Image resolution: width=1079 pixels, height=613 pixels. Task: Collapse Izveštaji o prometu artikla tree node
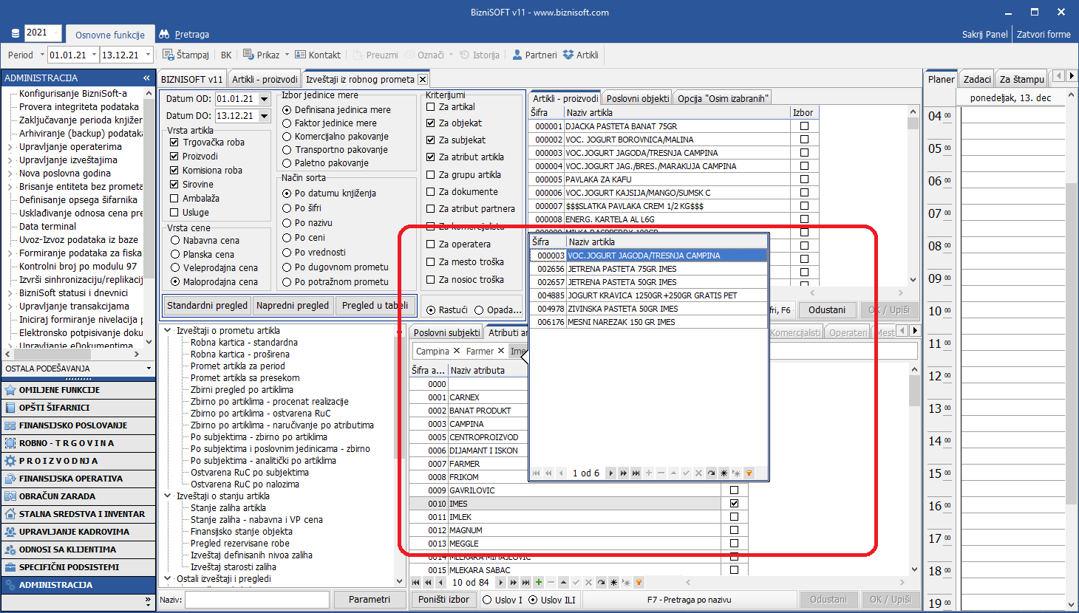coord(168,331)
